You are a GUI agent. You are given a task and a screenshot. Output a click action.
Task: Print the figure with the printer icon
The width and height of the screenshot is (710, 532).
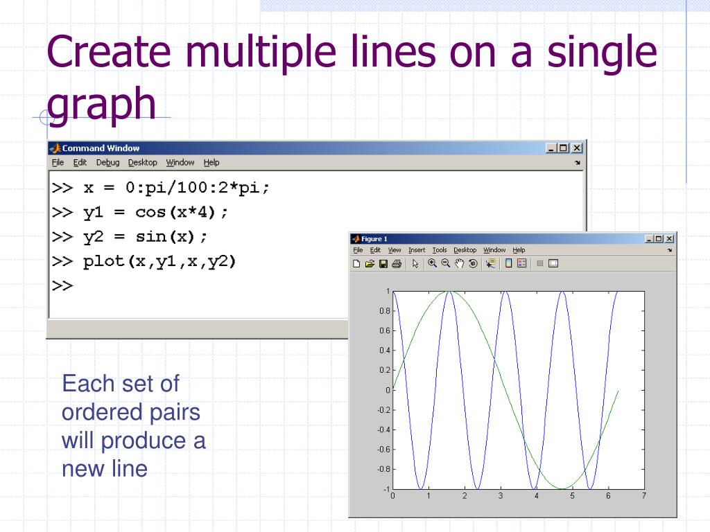[x=397, y=264]
